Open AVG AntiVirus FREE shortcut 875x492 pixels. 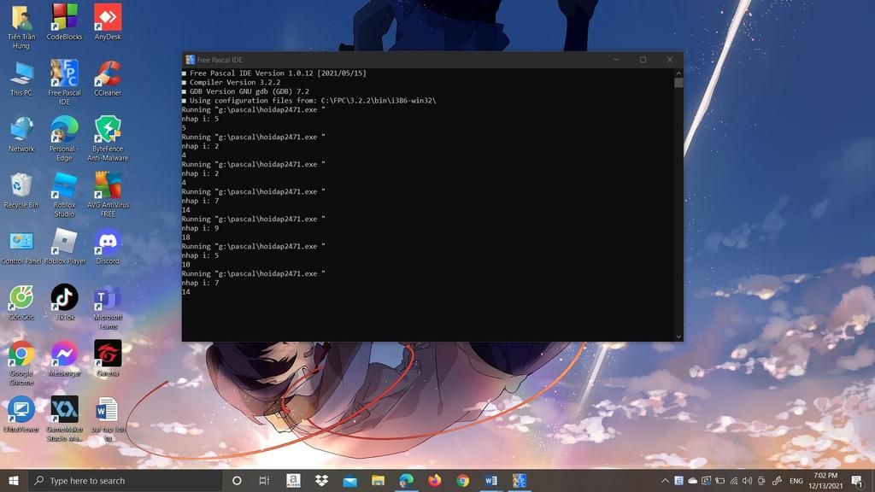108,195
